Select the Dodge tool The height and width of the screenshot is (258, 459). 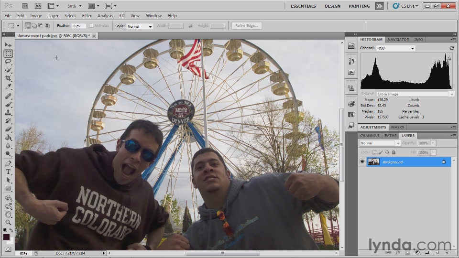(x=8, y=153)
